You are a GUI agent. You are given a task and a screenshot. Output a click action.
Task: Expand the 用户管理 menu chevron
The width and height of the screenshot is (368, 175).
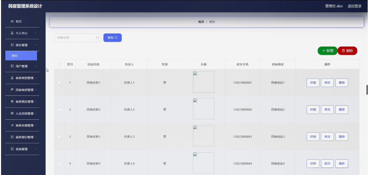point(36,66)
